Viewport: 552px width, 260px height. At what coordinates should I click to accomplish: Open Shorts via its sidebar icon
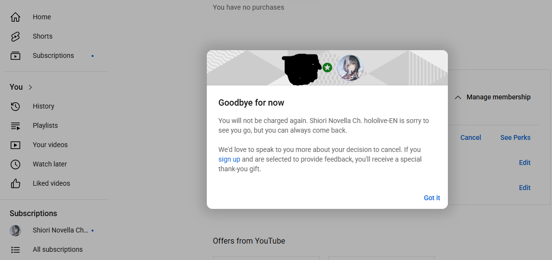click(15, 36)
